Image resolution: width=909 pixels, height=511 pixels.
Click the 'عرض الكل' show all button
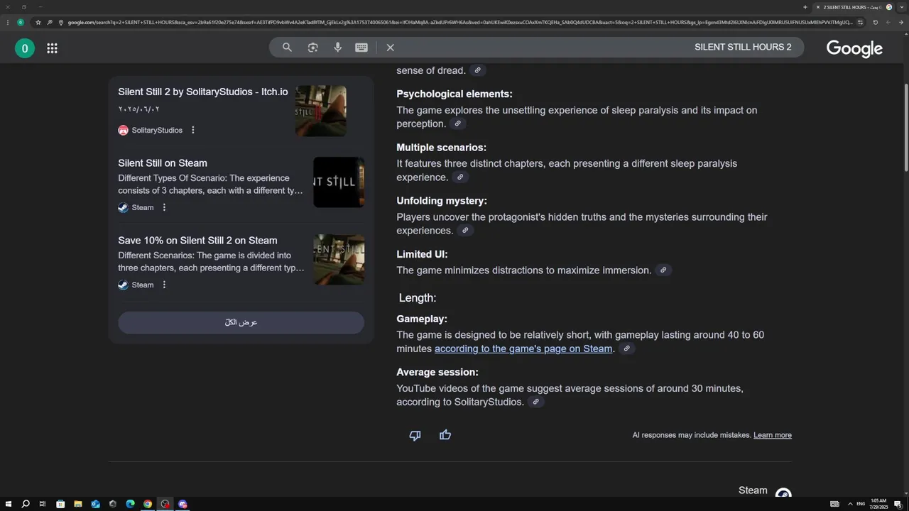(241, 322)
